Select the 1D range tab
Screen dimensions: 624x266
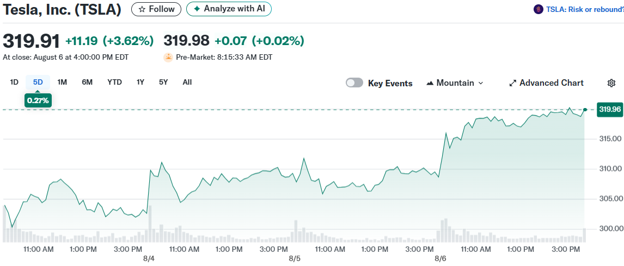point(14,82)
